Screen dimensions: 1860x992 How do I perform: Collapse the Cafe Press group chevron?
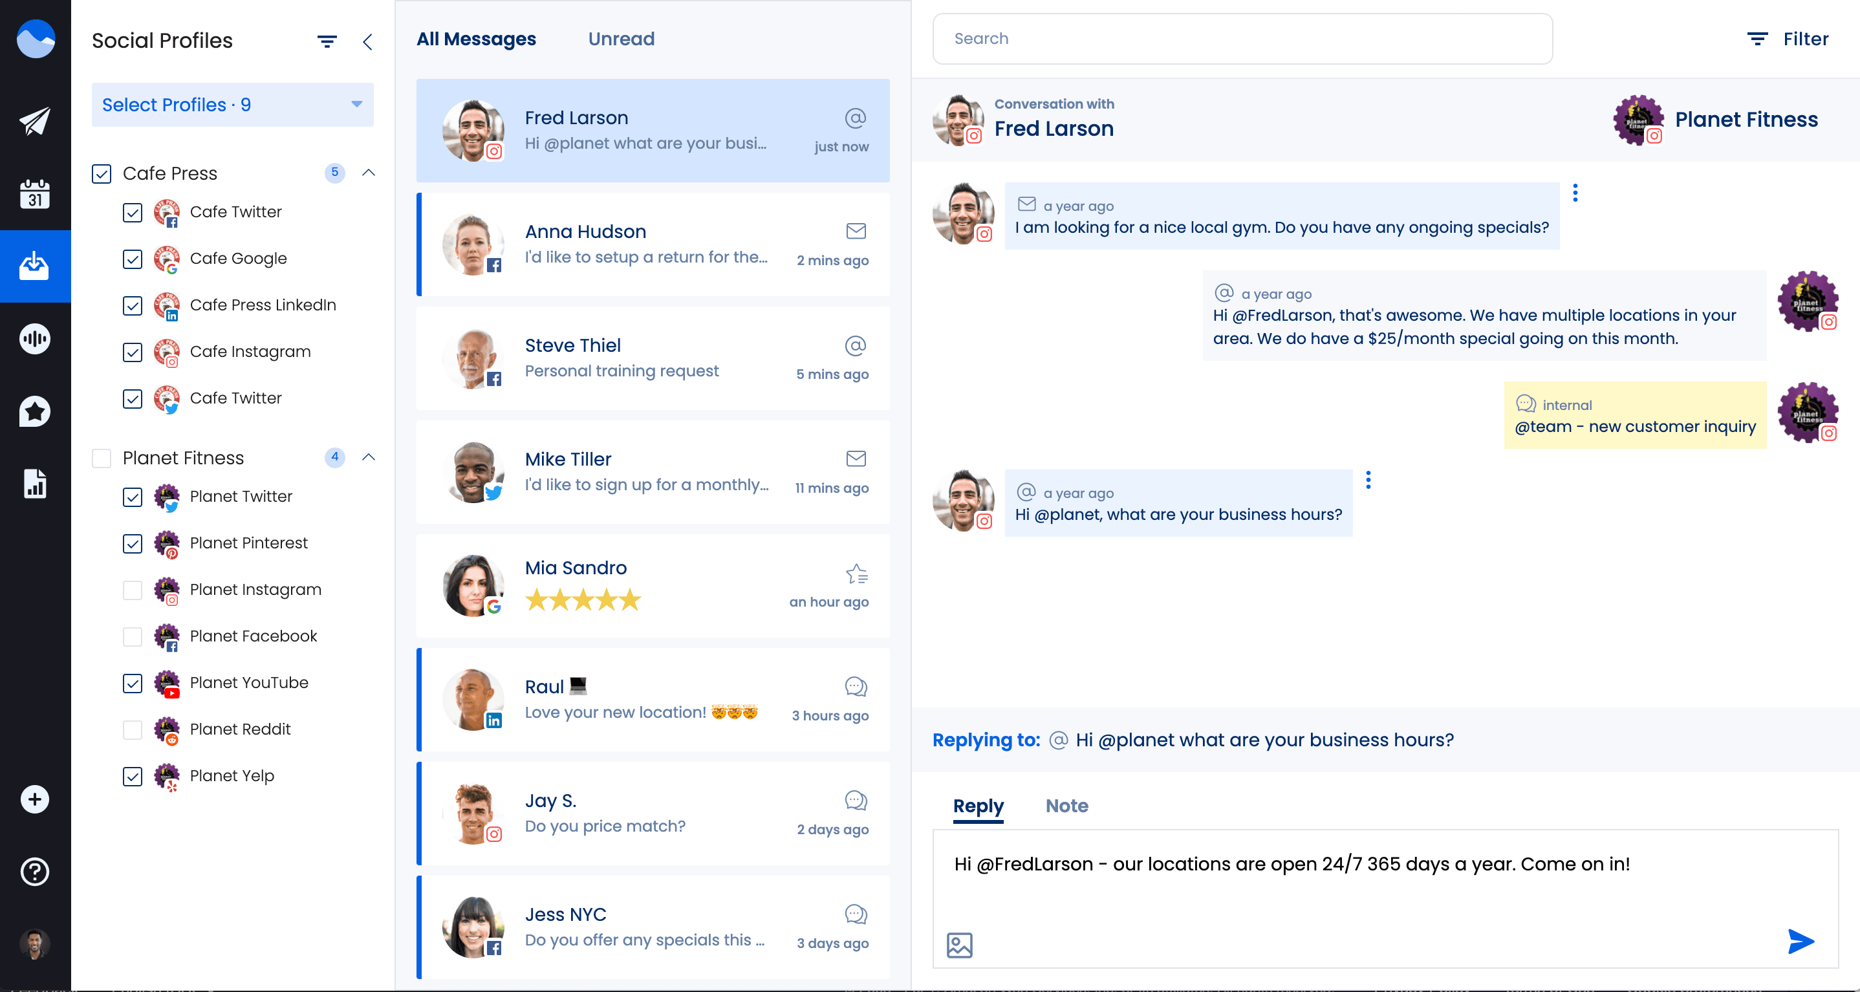[368, 173]
